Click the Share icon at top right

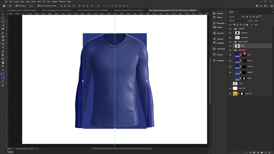pyautogui.click(x=272, y=6)
